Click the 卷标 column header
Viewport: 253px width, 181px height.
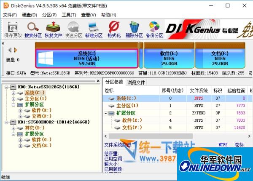pos(131,90)
